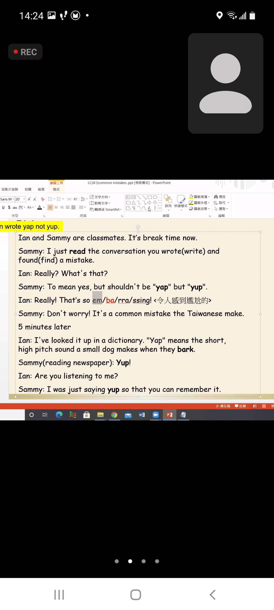The width and height of the screenshot is (274, 610).
Task: Select the text box shape
Action: [x=128, y=197]
